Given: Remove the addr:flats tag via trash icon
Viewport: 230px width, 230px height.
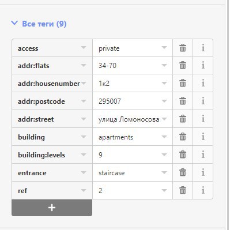Looking at the screenshot, I should point(183,65).
